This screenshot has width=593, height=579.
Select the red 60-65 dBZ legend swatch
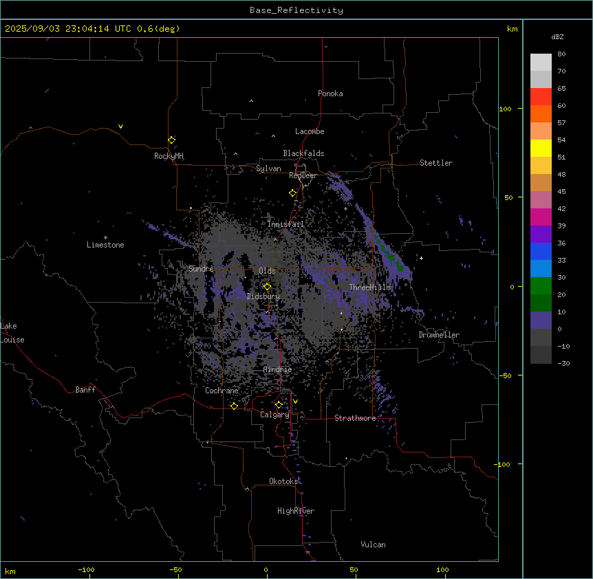[x=541, y=97]
